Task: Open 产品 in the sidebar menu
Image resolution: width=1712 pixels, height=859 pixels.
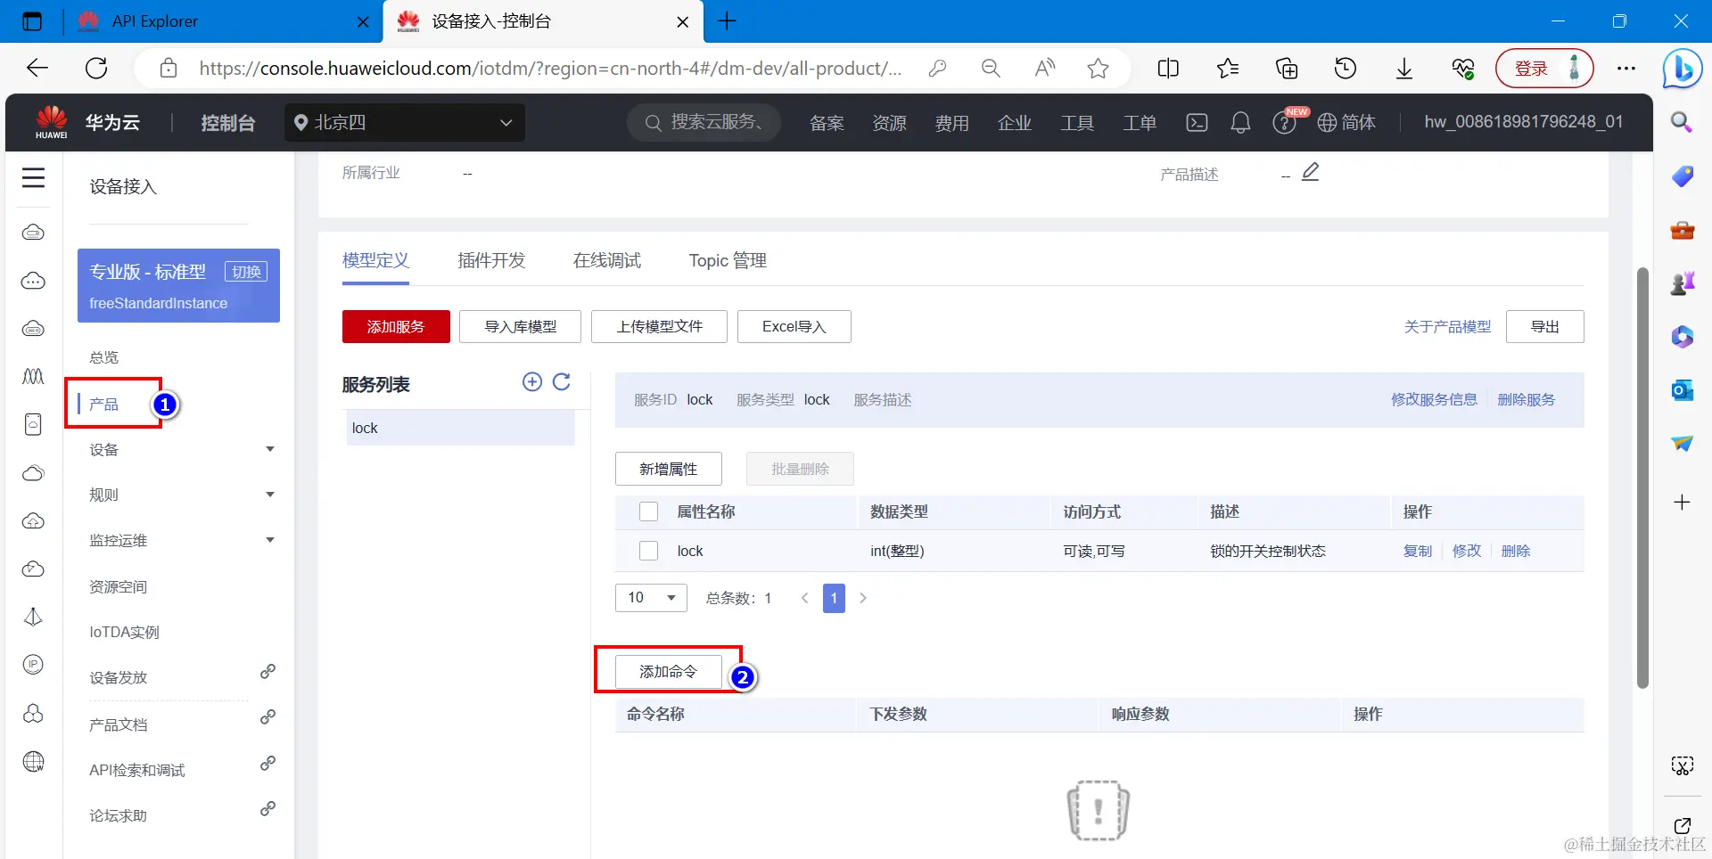Action: (x=103, y=405)
